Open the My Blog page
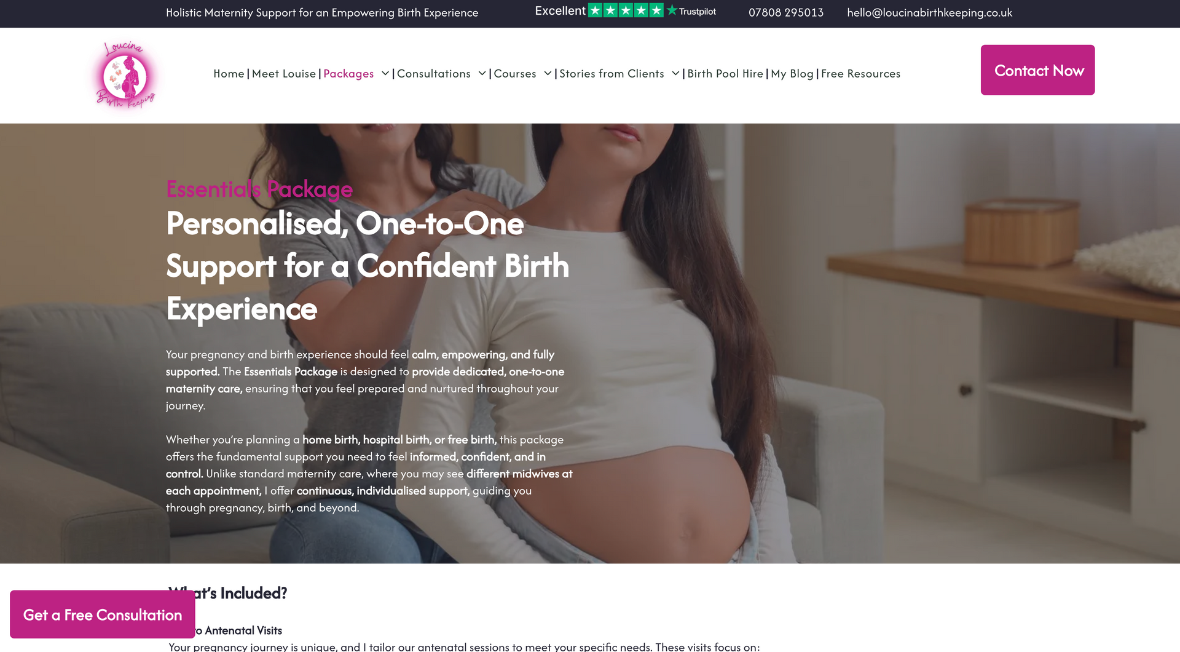This screenshot has height=652, width=1180. (x=792, y=74)
